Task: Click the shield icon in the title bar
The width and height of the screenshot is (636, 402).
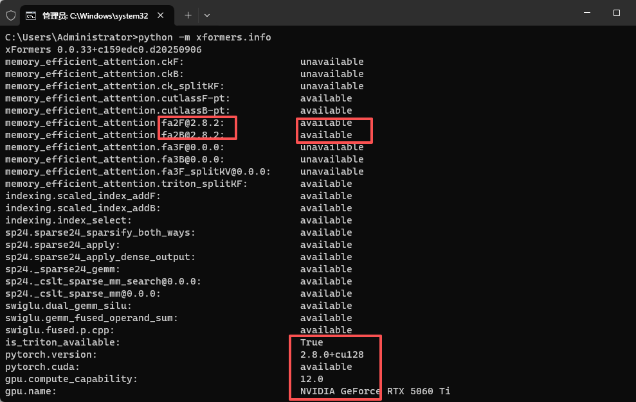Action: tap(11, 15)
